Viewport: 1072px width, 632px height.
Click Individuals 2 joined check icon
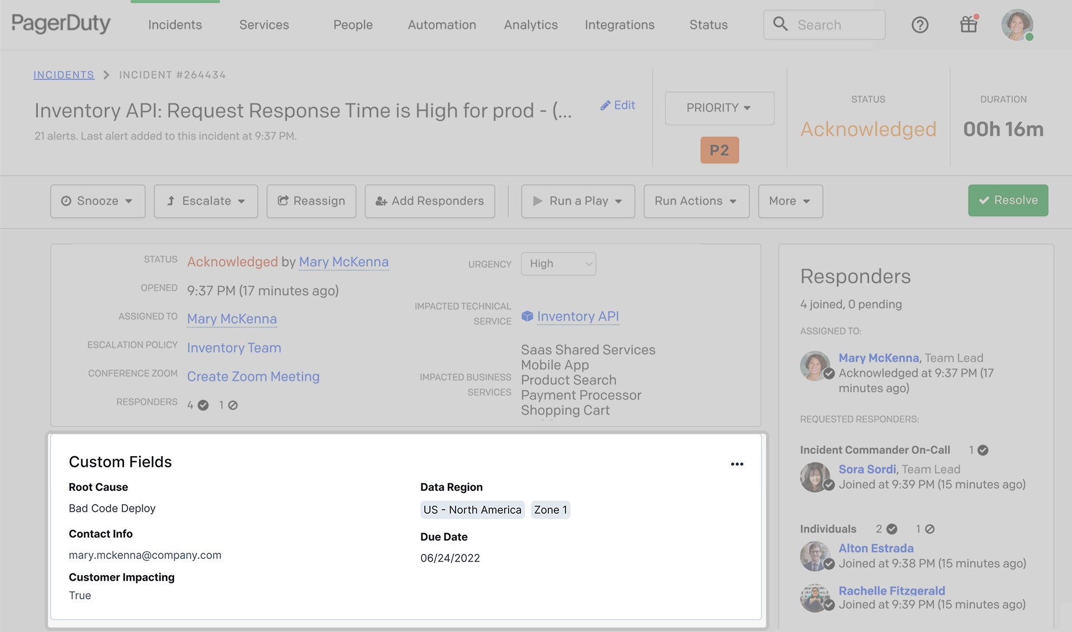point(892,529)
